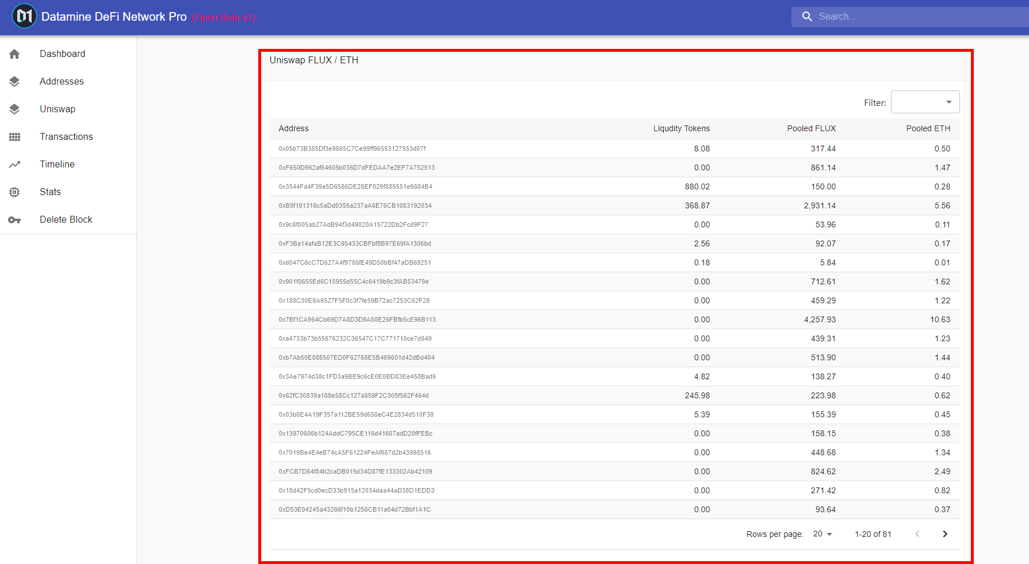Click the Delete Block key icon
Screen dimensions: 1029x564
pos(14,220)
